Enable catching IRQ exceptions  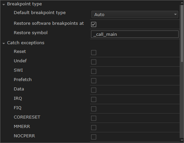point(94,99)
